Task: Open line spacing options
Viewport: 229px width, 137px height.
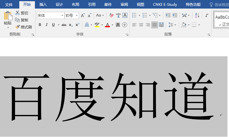Action: (171, 25)
